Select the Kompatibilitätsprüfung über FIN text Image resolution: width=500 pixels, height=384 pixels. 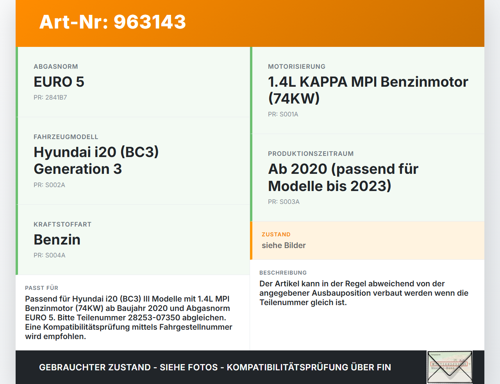pyautogui.click(x=309, y=367)
